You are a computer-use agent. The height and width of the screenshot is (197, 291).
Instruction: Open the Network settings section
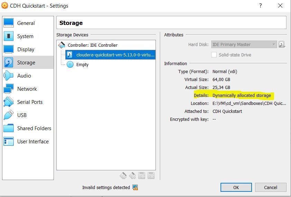(x=28, y=89)
